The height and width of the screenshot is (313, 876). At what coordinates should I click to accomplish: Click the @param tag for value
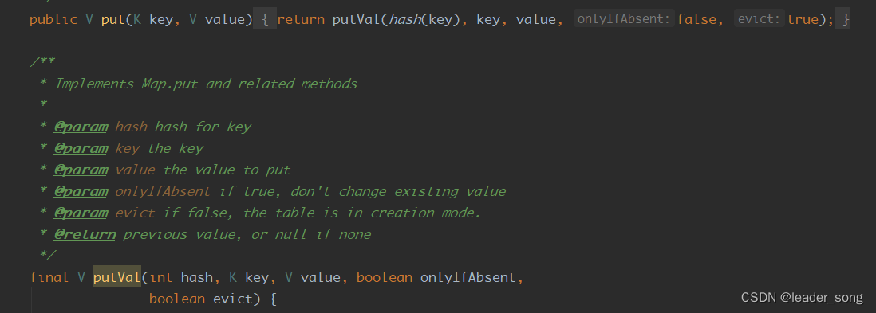[x=81, y=170]
